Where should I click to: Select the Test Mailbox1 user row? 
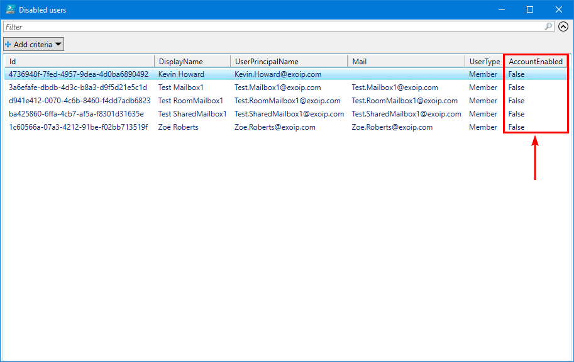click(181, 88)
